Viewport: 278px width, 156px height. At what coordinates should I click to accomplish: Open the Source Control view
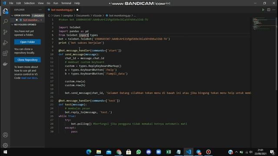(5, 32)
